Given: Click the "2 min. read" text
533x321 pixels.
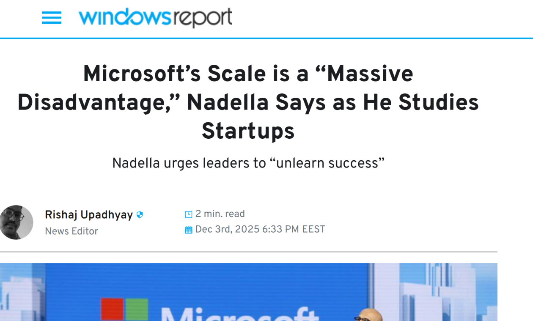Looking at the screenshot, I should coord(220,214).
